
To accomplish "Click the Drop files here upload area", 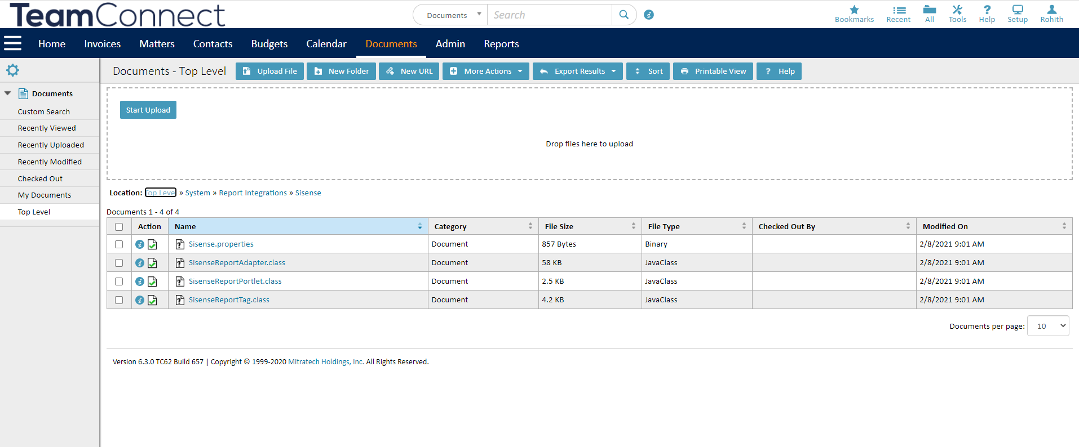I will tap(589, 134).
